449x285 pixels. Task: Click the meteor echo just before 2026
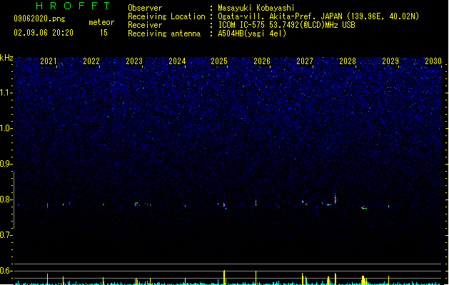point(256,202)
